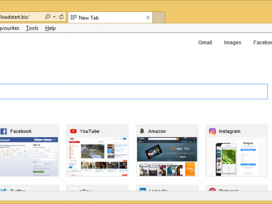Select the New Tab tab
272x204 pixels.
(x=110, y=17)
